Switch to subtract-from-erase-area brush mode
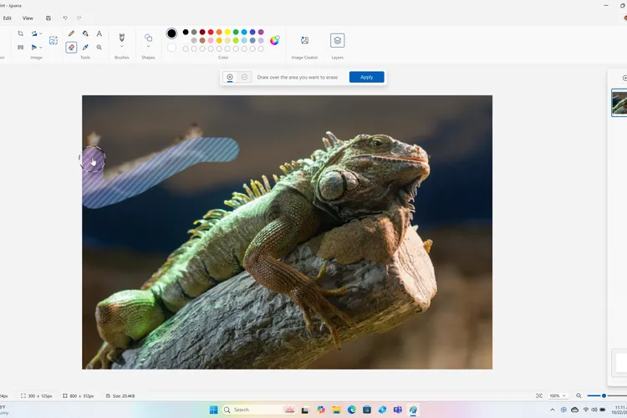This screenshot has height=418, width=627. coord(245,77)
